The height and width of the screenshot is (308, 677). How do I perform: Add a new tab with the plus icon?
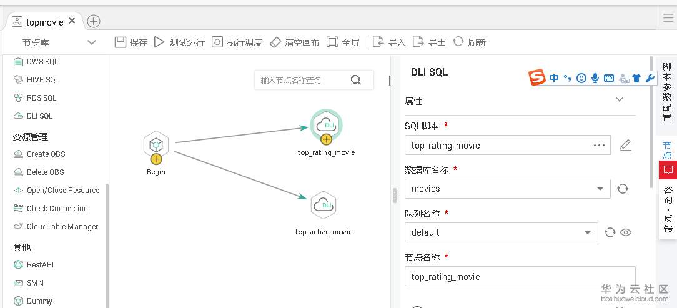94,21
